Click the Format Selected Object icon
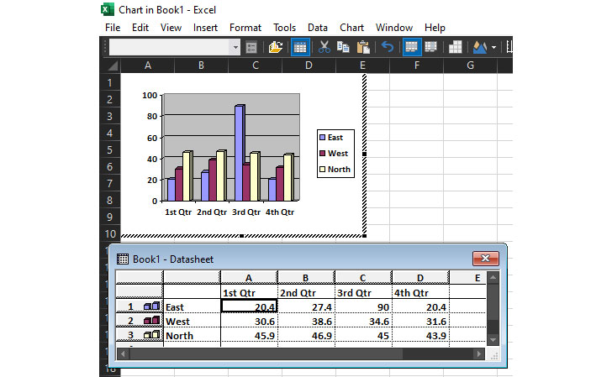Screen dimensions: 612x377 pos(251,48)
